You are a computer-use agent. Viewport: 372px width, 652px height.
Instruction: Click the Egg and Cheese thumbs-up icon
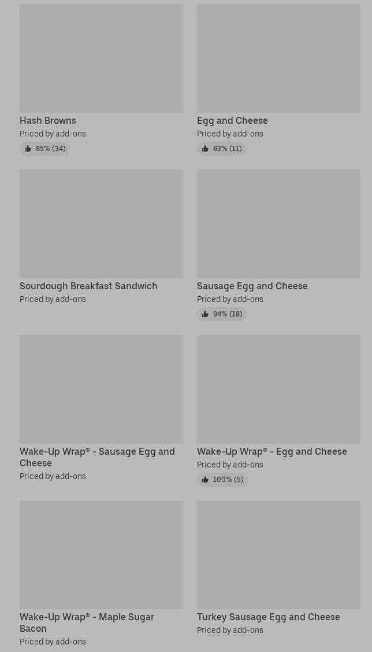205,149
